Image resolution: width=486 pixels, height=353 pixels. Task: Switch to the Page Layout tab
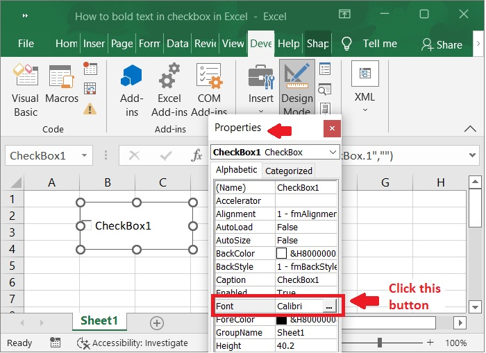click(x=121, y=44)
